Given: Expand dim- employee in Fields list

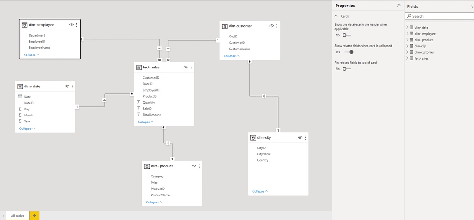Looking at the screenshot, I should click(x=407, y=33).
